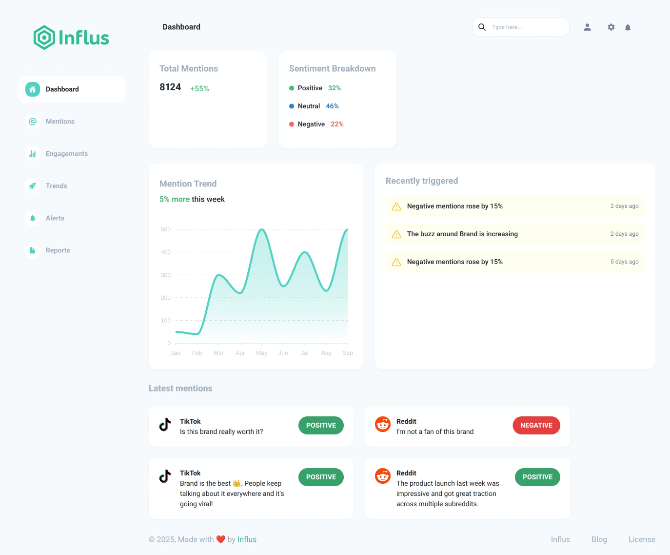Click the Positive 32% value

(x=335, y=88)
